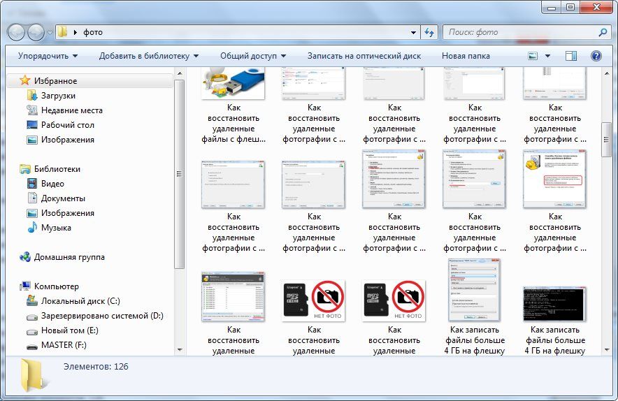Select the USB flash drive thumbnail file

tap(233, 82)
